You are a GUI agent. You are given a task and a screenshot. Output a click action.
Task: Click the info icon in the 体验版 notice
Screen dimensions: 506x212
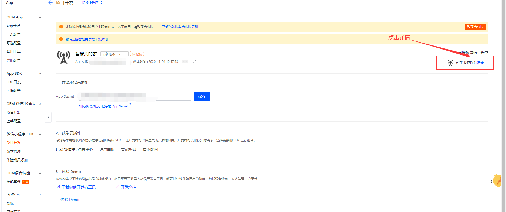[61, 27]
